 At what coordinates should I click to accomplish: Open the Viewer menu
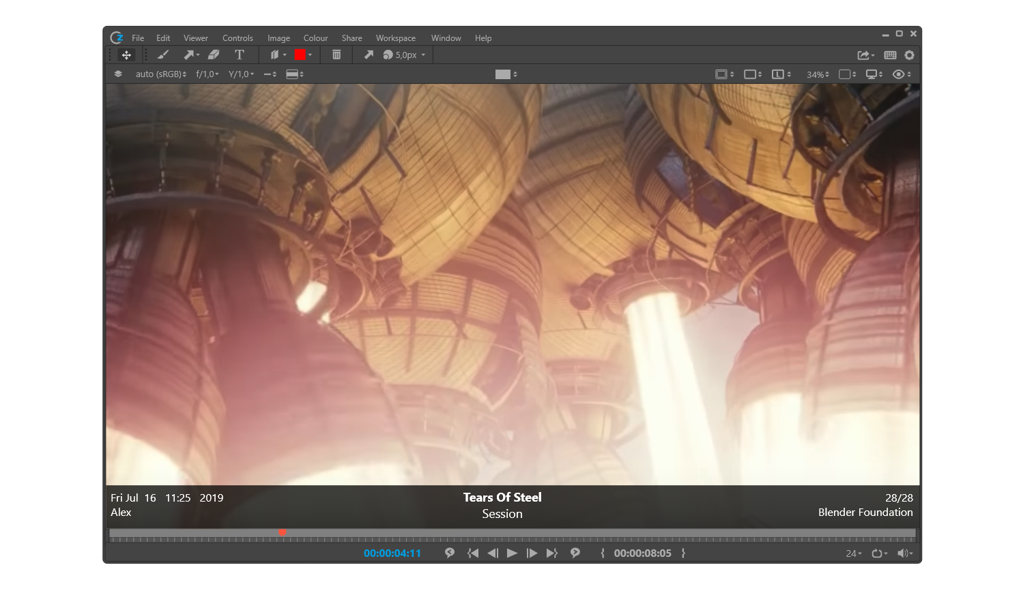(x=196, y=38)
